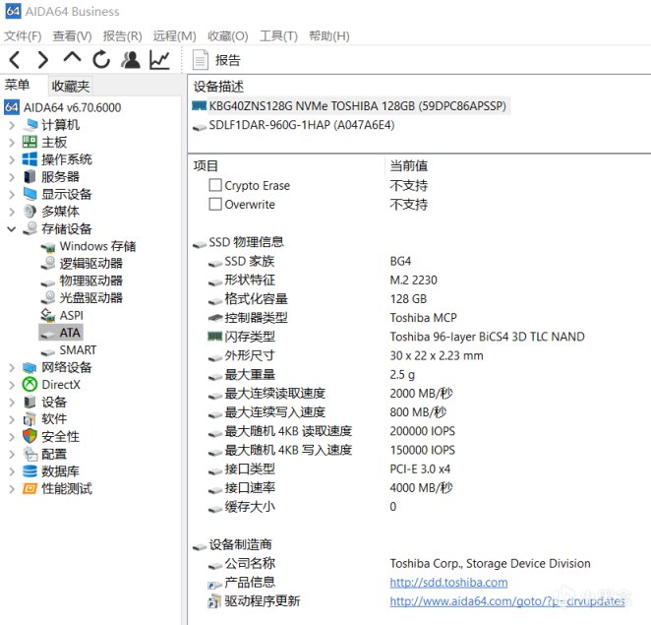
Task: Select the 多媒体 speaker icon
Action: [x=30, y=211]
